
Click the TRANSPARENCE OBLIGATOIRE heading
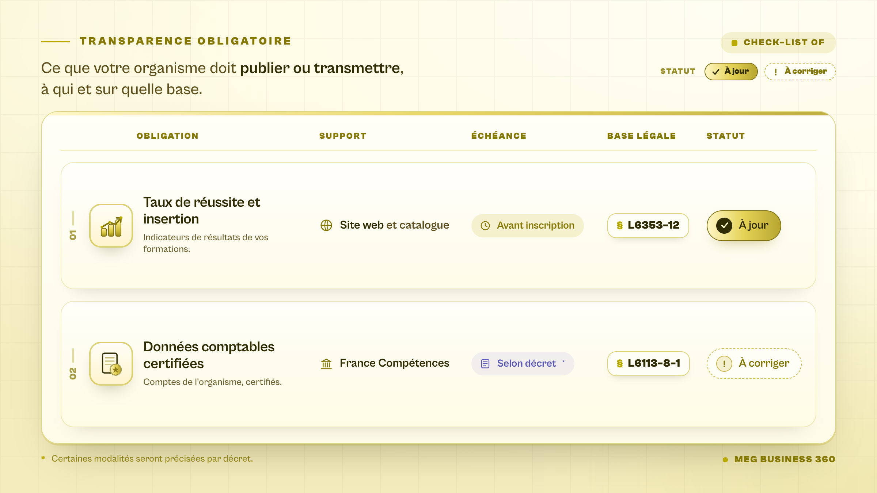click(x=186, y=41)
